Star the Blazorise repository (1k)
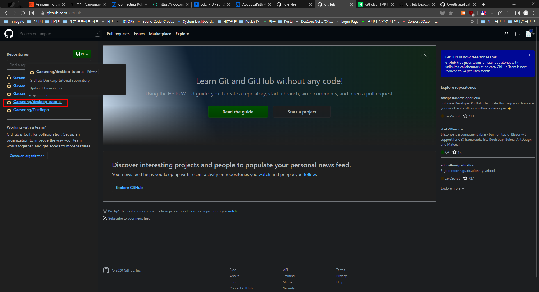 coord(455,152)
